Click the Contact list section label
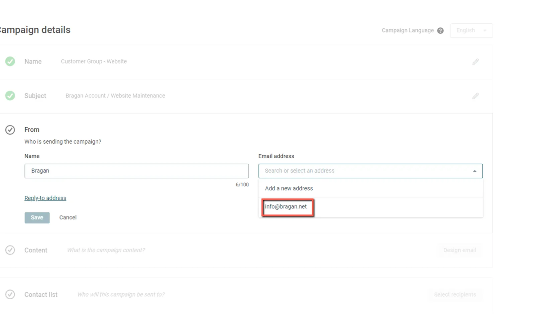The width and height of the screenshot is (535, 315). pos(41,295)
